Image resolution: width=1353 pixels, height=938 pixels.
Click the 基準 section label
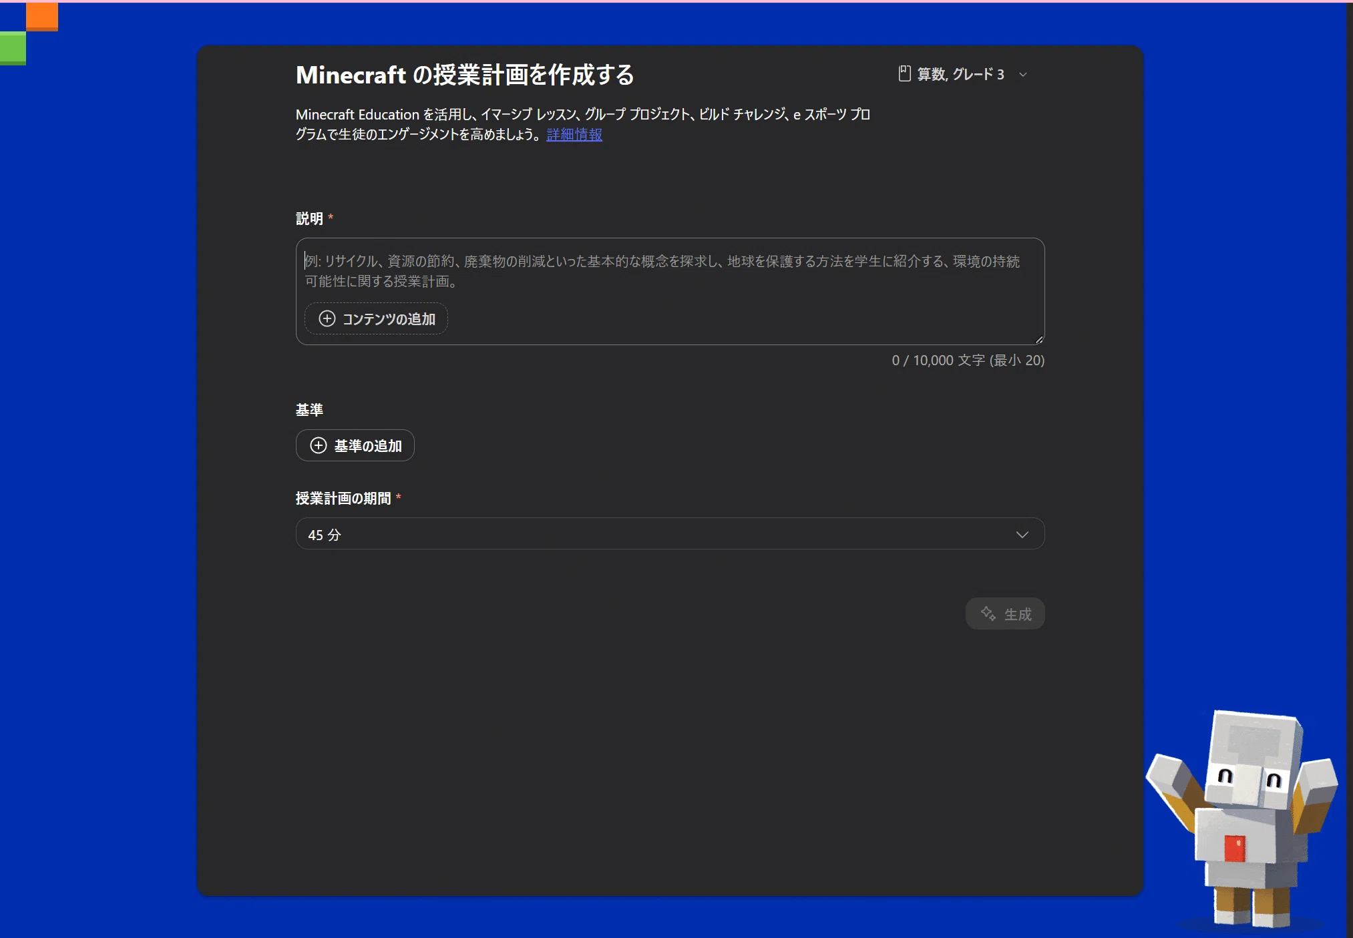click(309, 409)
